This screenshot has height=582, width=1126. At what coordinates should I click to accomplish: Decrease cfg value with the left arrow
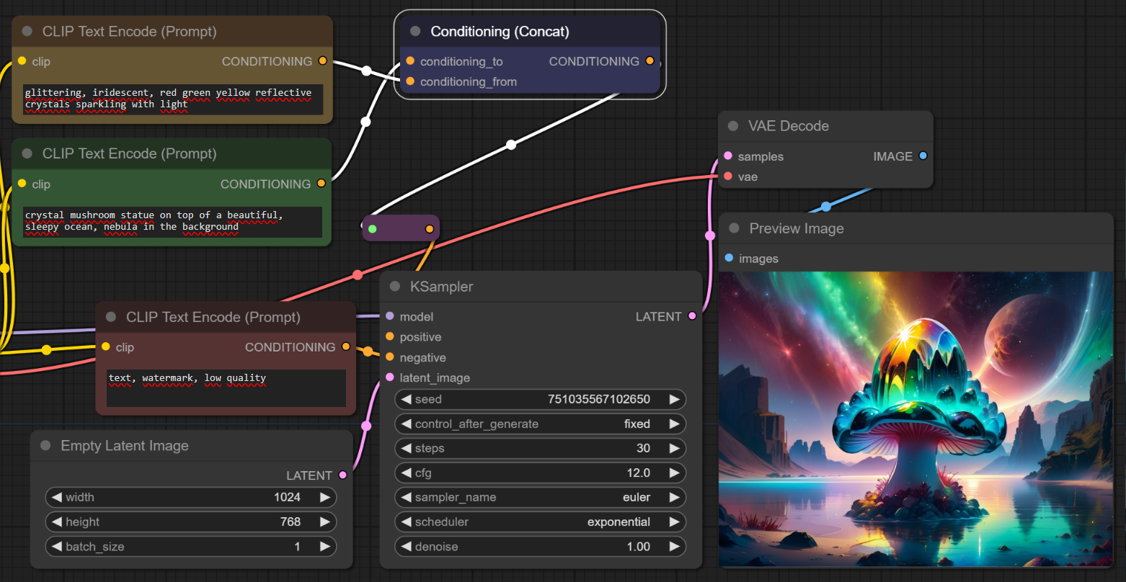407,473
